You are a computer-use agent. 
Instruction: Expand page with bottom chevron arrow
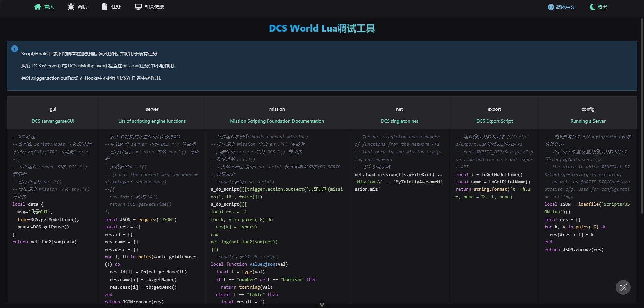click(x=322, y=305)
